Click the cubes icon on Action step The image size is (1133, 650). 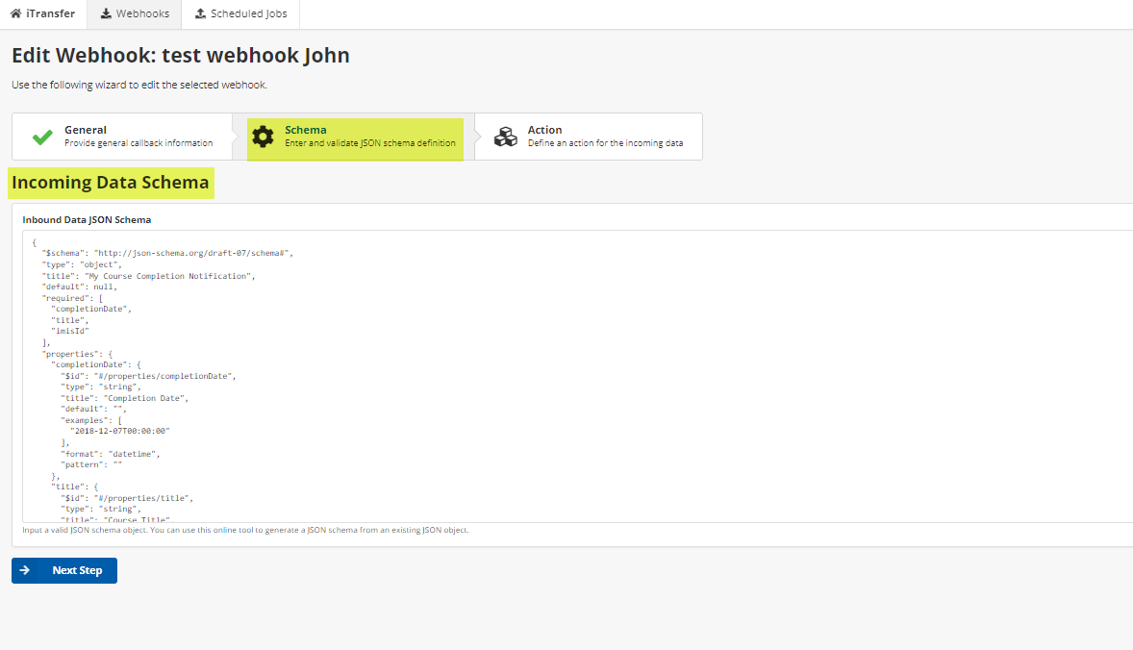click(505, 137)
